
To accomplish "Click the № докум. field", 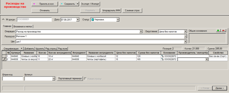I will click(34, 20).
